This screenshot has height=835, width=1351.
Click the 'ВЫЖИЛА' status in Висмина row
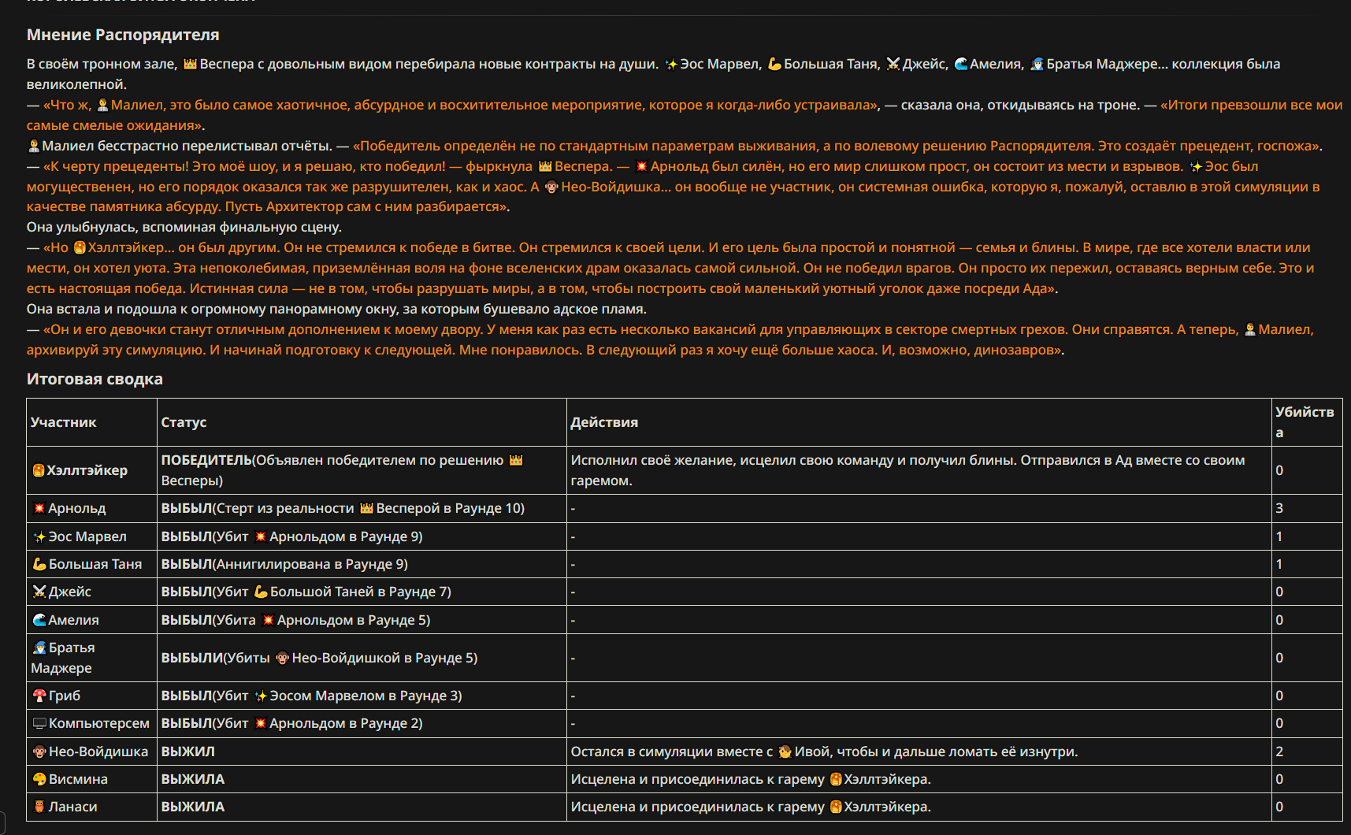193,779
